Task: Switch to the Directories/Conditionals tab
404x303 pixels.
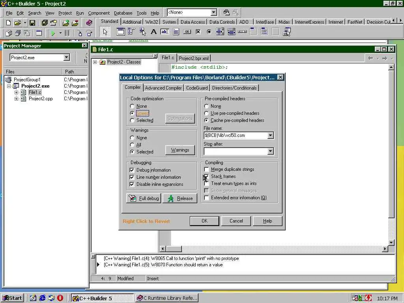Action: point(234,88)
